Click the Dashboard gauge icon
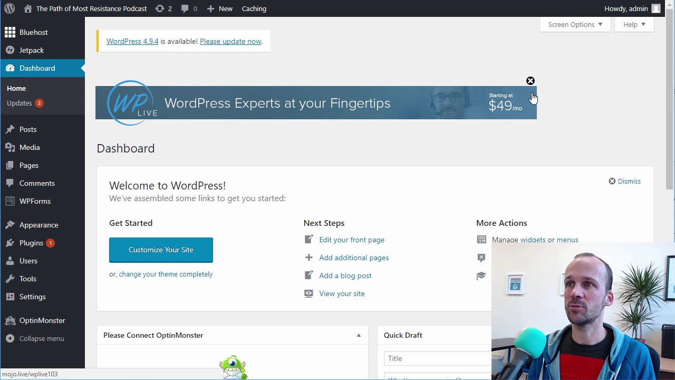 tap(10, 68)
